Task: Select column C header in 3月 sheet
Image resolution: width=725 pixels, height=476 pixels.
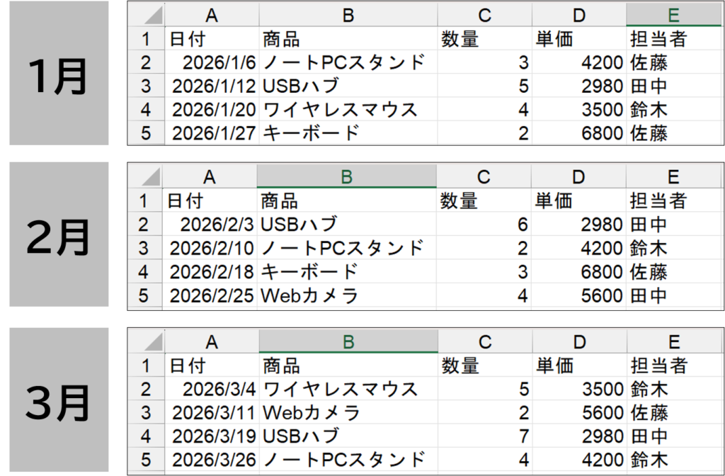Action: point(485,341)
